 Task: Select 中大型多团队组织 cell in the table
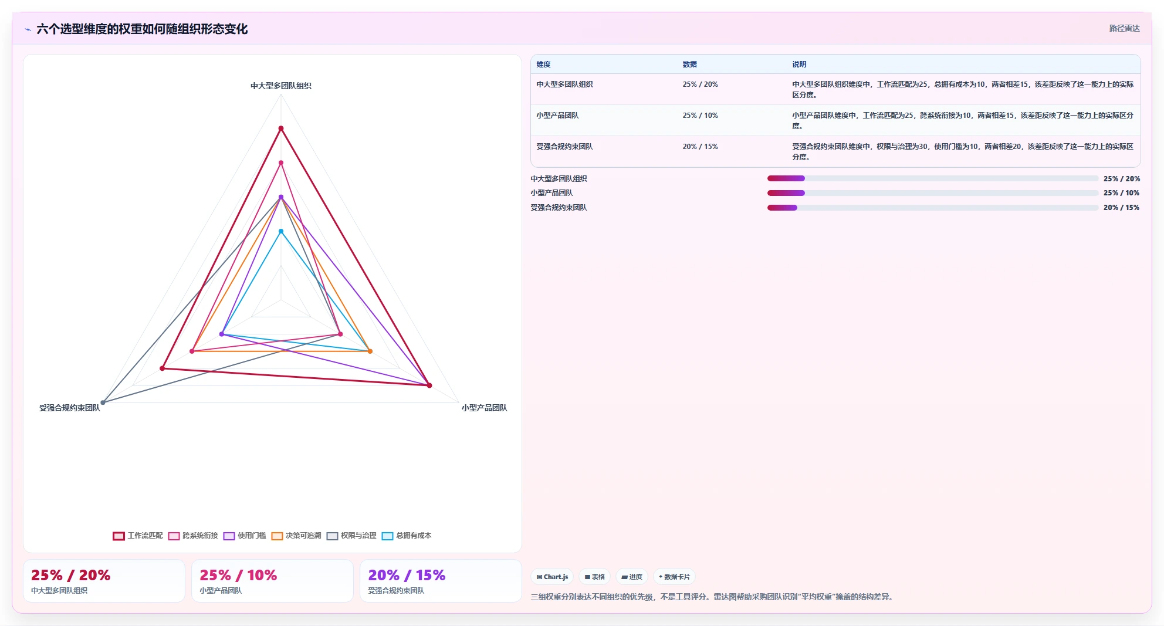point(564,84)
